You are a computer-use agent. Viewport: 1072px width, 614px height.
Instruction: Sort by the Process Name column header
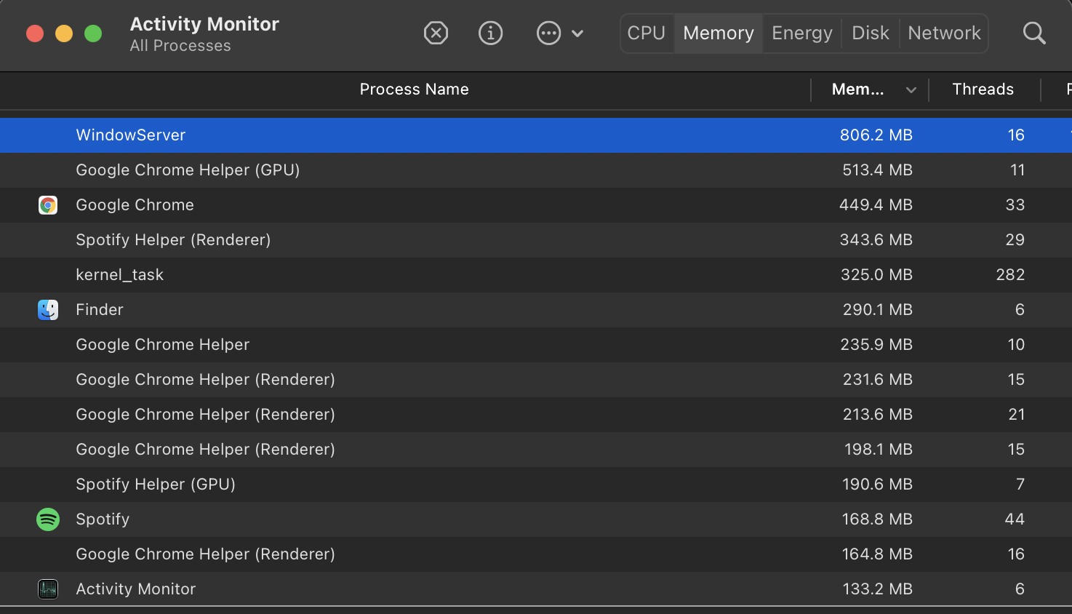[414, 89]
